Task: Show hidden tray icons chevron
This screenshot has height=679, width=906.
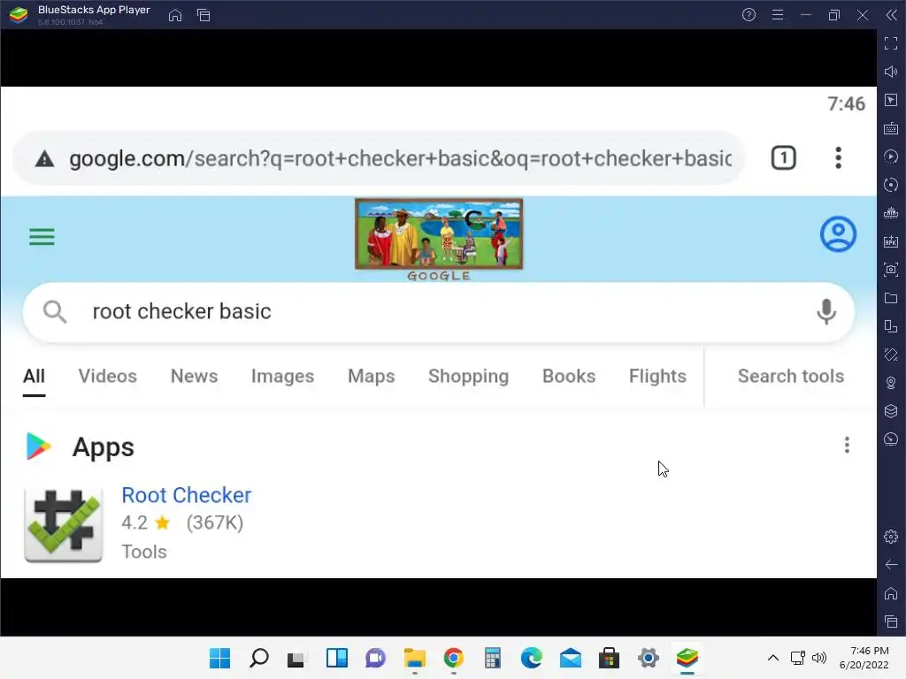Action: point(773,658)
